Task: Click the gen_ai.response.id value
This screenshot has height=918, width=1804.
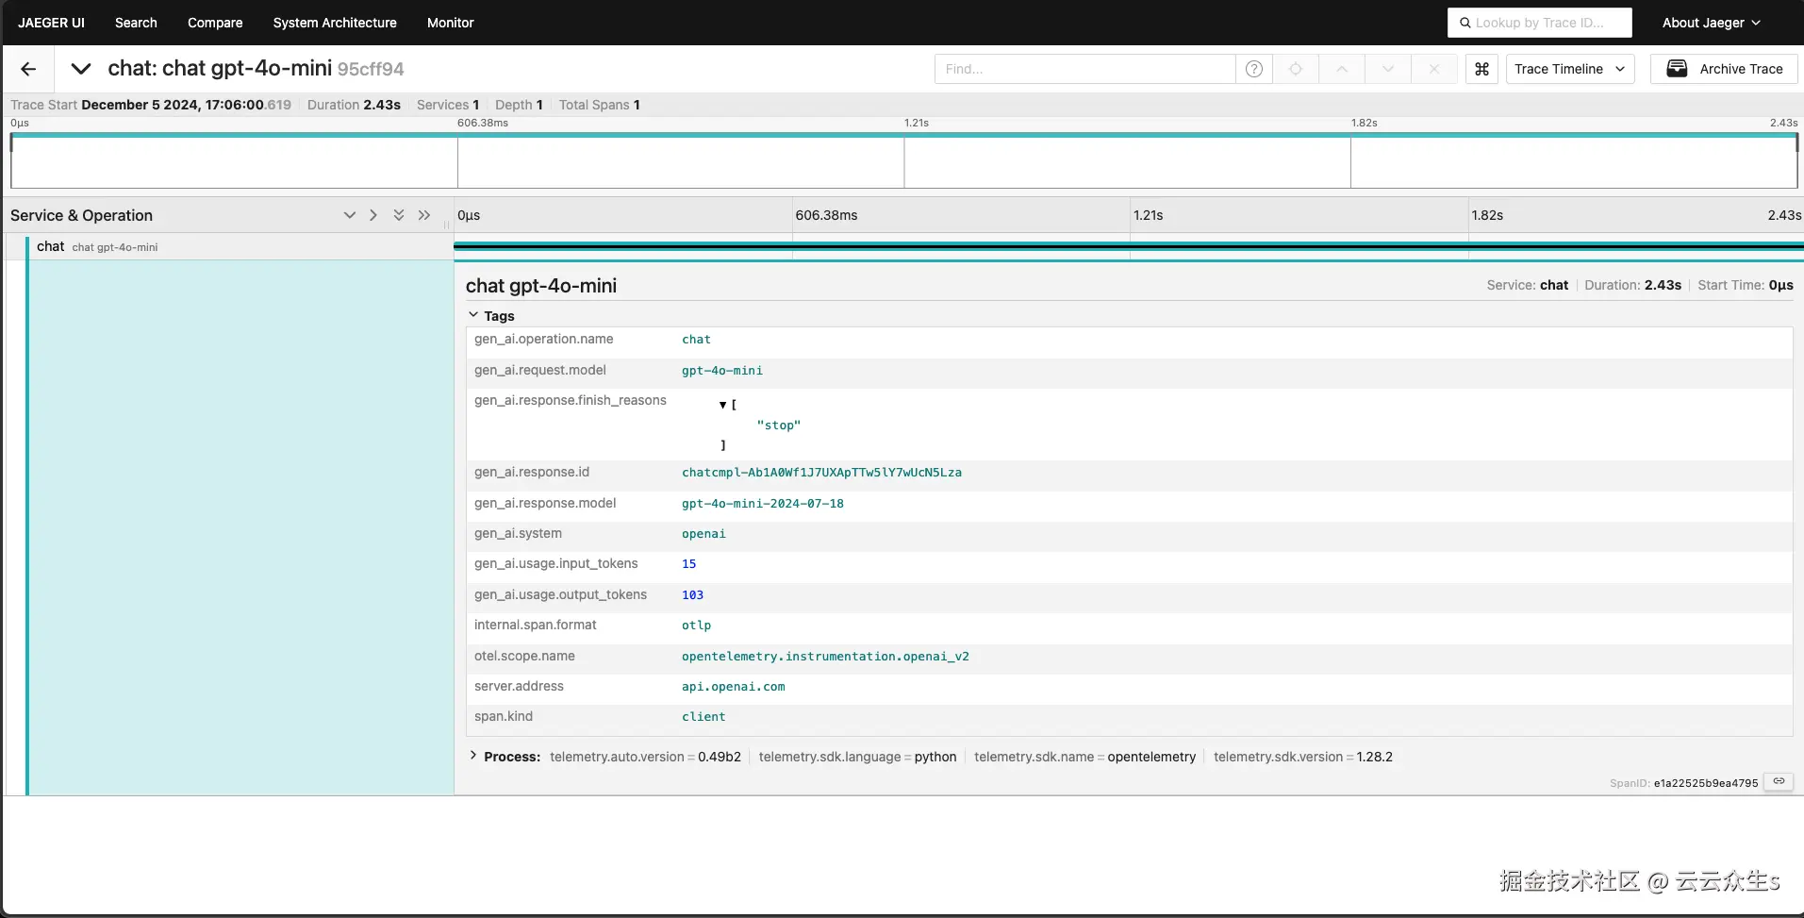Action: point(821,473)
